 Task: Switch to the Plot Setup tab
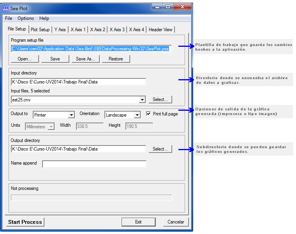[x=40, y=30]
